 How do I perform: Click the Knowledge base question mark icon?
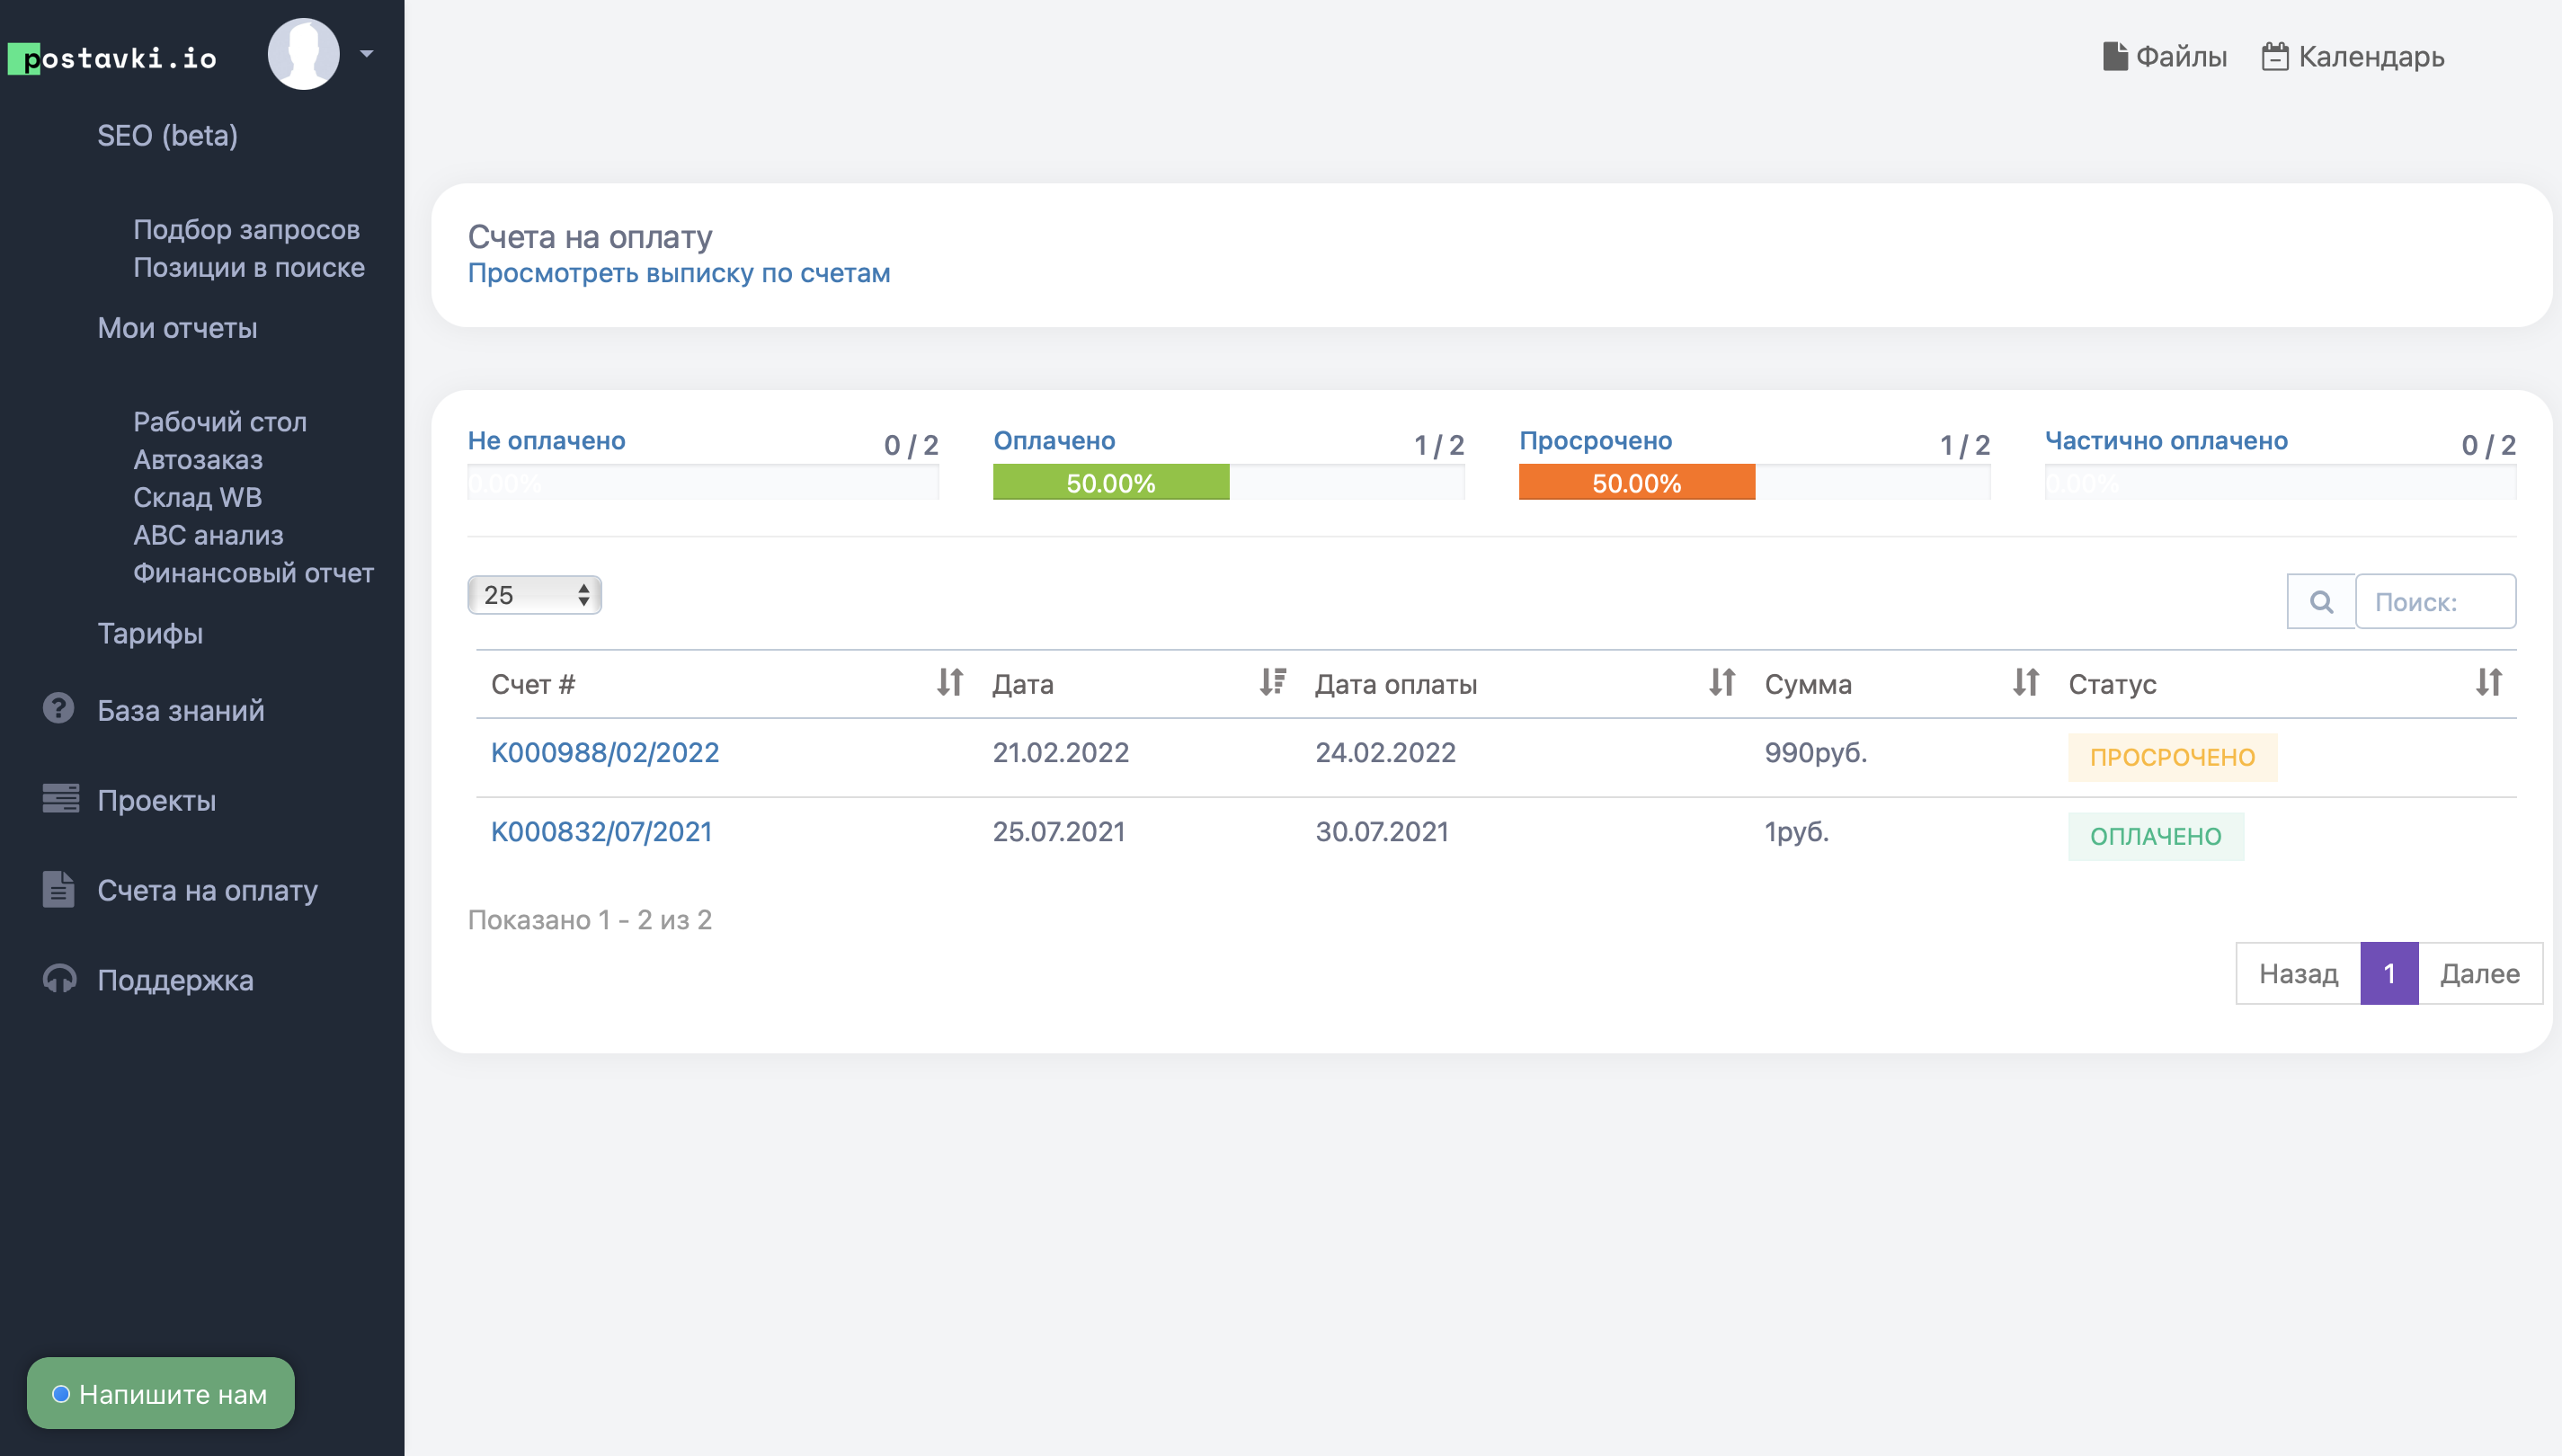(x=59, y=709)
